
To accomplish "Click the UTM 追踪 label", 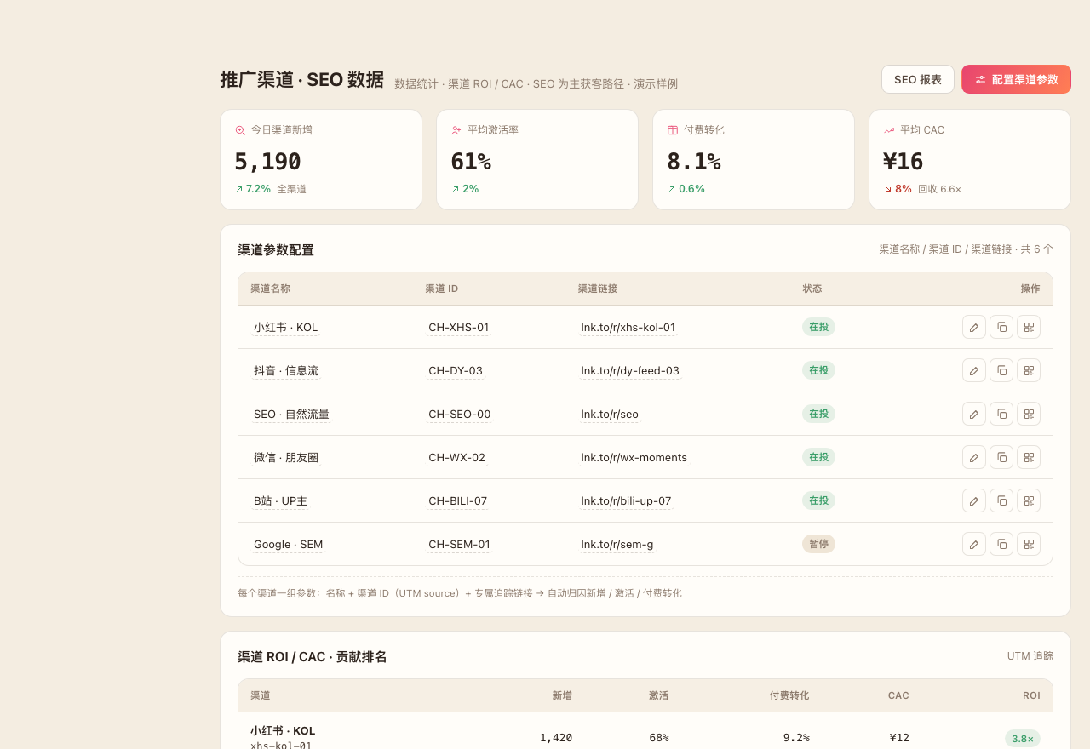I will click(x=1030, y=656).
